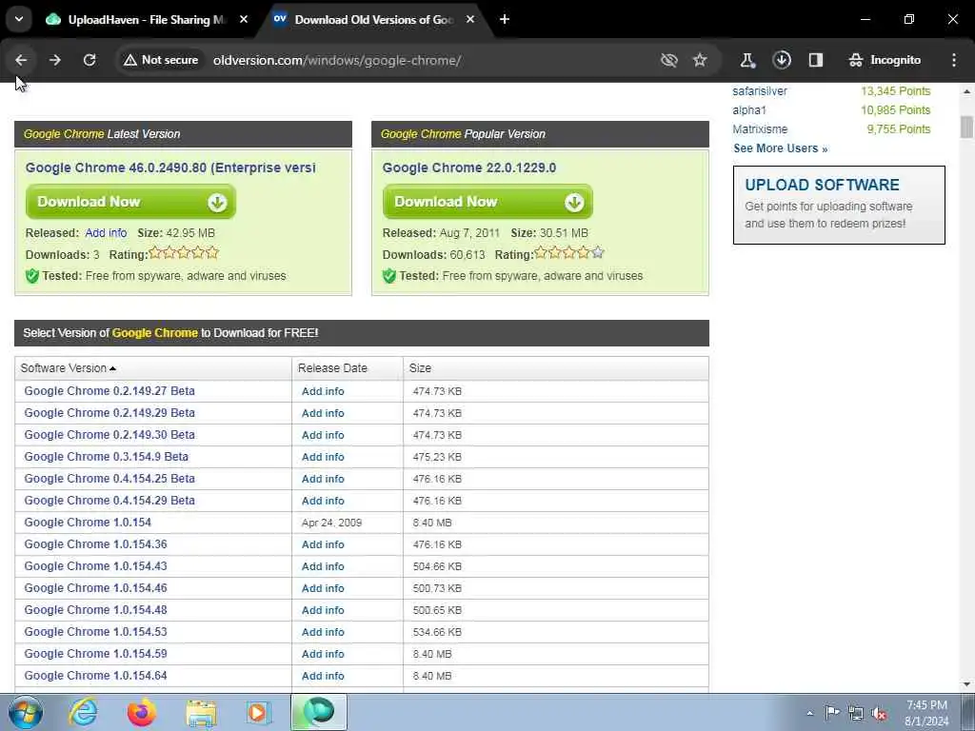Rate the Latest Version using its stars
The image size is (975, 731).
(x=184, y=253)
